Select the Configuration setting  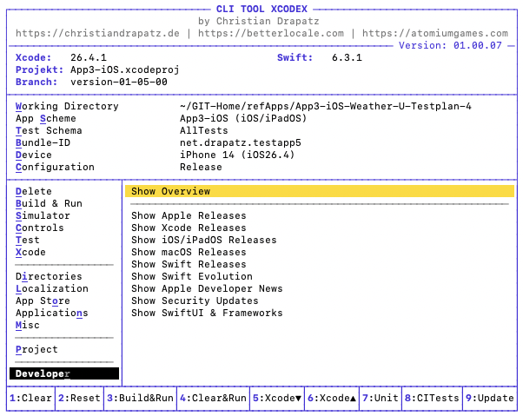[x=55, y=167]
